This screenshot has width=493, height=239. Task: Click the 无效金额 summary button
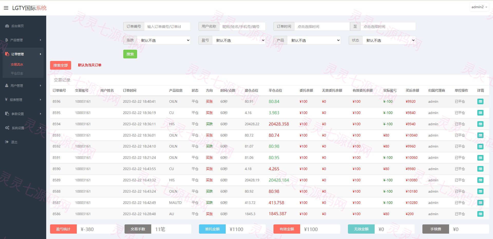[x=361, y=229]
